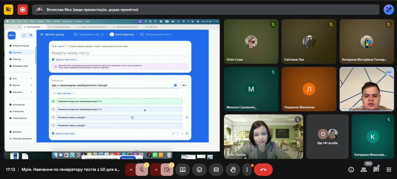Turn on closed captions icon
397x179 pixels.
216,170
